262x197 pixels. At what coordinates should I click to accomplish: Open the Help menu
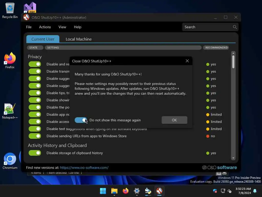[x=78, y=27]
